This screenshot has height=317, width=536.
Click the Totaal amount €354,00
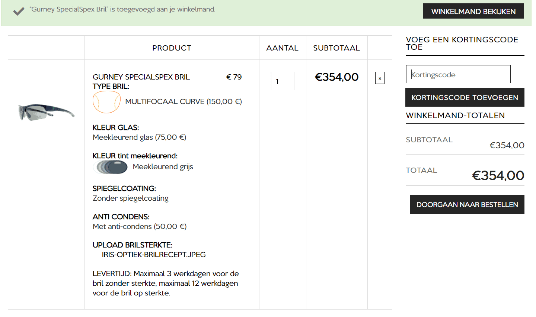click(498, 175)
